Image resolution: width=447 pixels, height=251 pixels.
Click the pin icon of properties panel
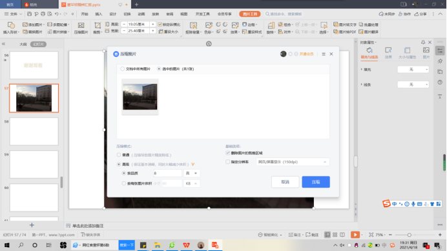(423, 42)
